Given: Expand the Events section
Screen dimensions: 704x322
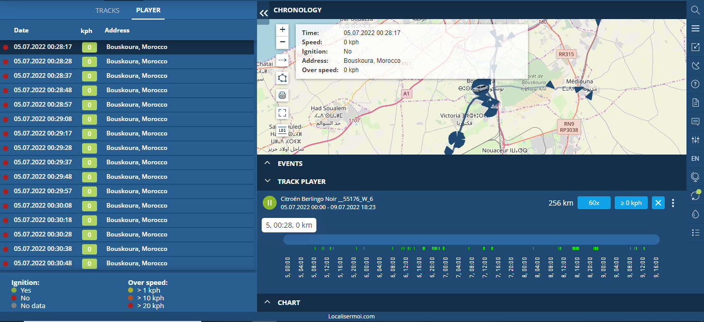Looking at the screenshot, I should 267,163.
